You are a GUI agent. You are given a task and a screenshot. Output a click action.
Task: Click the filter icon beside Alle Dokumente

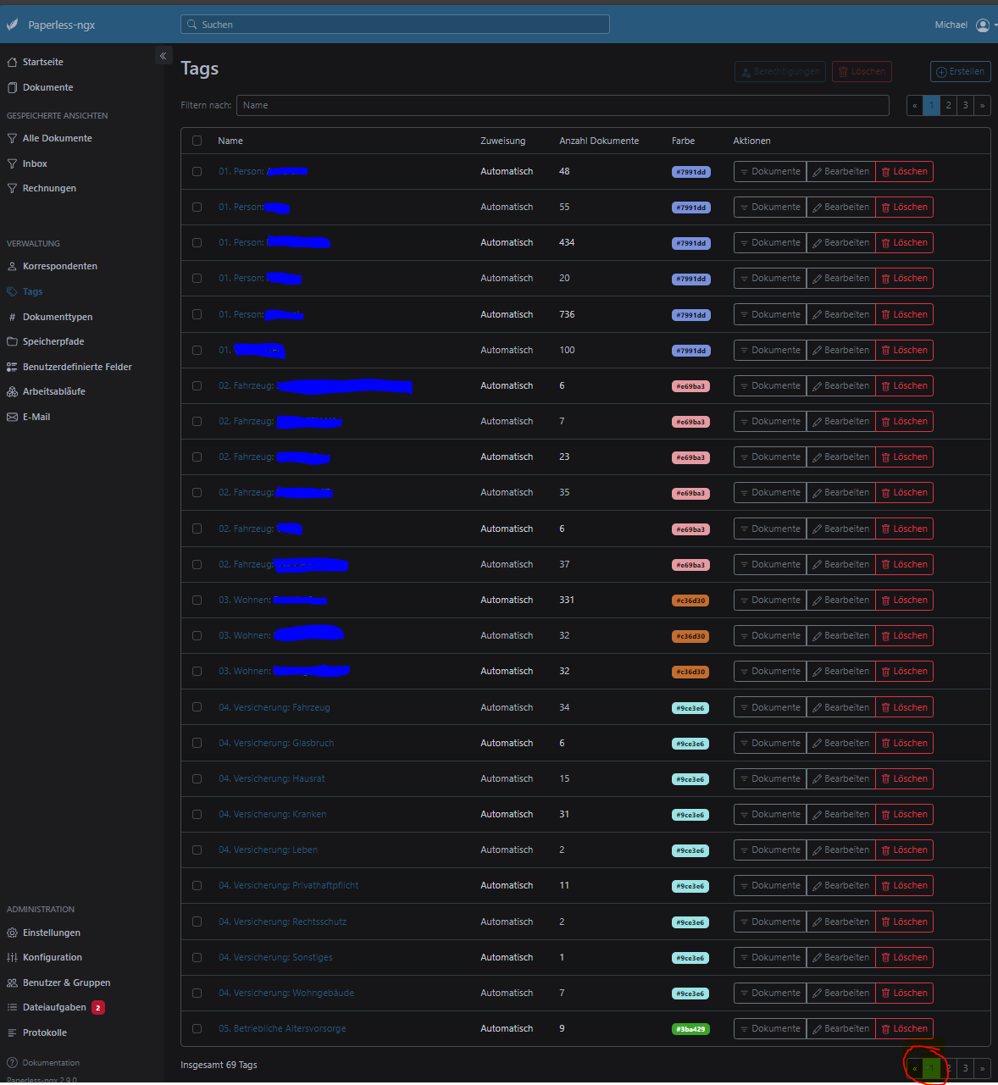12,138
